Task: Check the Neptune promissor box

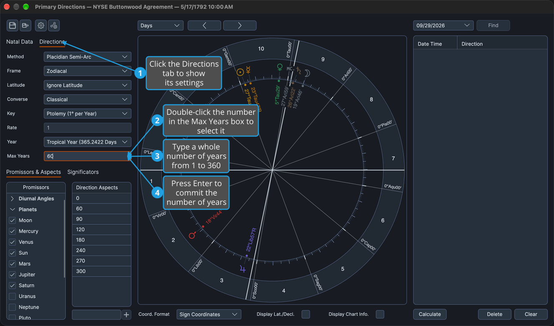Action: [x=13, y=307]
